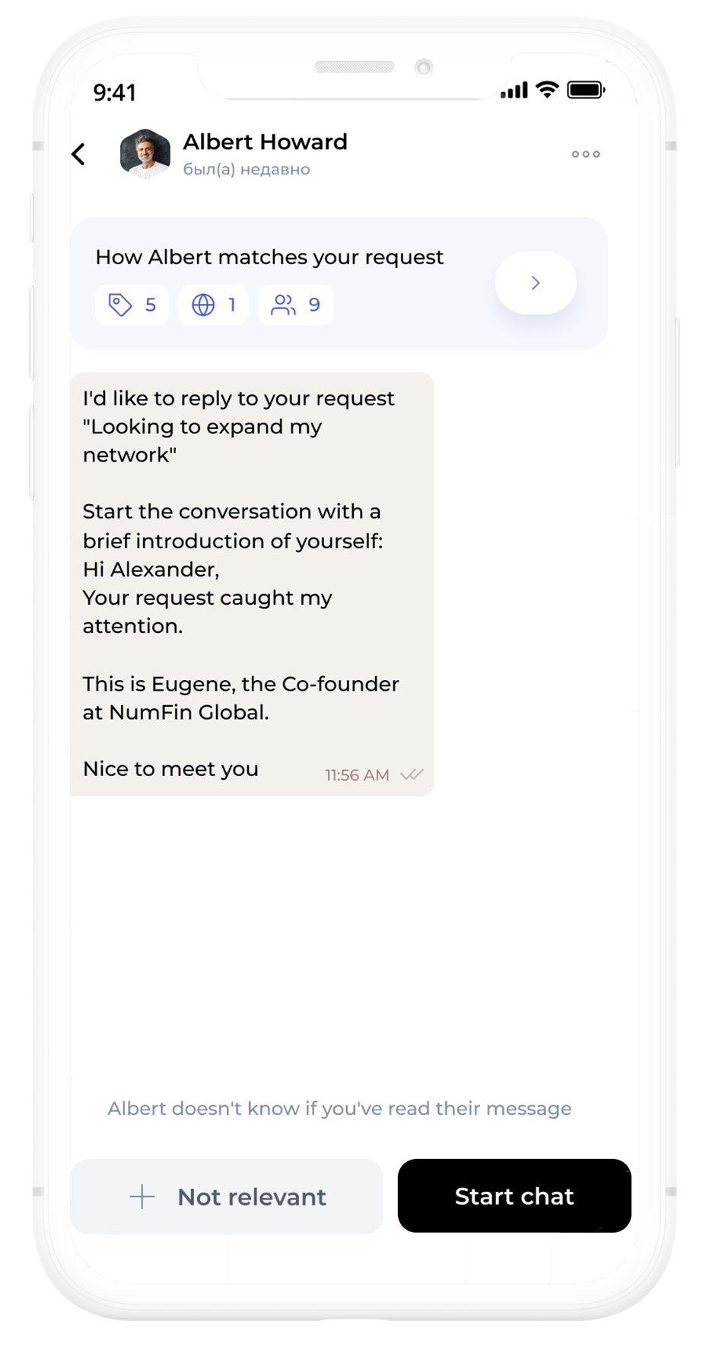Viewport: 703px width, 1370px height.
Task: Tap the globe matches chip showing 1
Action: pyautogui.click(x=213, y=305)
